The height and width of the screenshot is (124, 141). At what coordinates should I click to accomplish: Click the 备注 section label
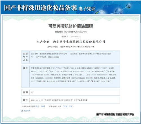[25, 100]
